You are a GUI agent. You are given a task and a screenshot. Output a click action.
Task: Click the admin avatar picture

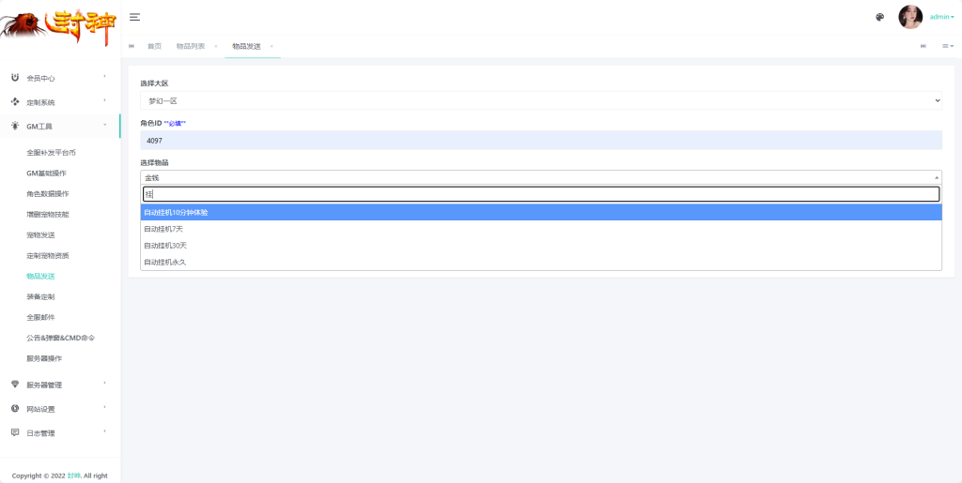[910, 17]
